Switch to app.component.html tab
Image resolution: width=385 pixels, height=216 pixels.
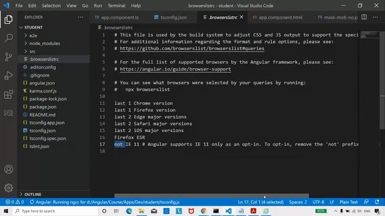click(280, 17)
